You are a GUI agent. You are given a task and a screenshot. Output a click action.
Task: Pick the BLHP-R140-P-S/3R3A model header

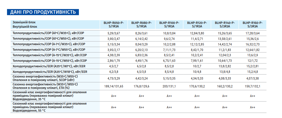tap(225, 24)
